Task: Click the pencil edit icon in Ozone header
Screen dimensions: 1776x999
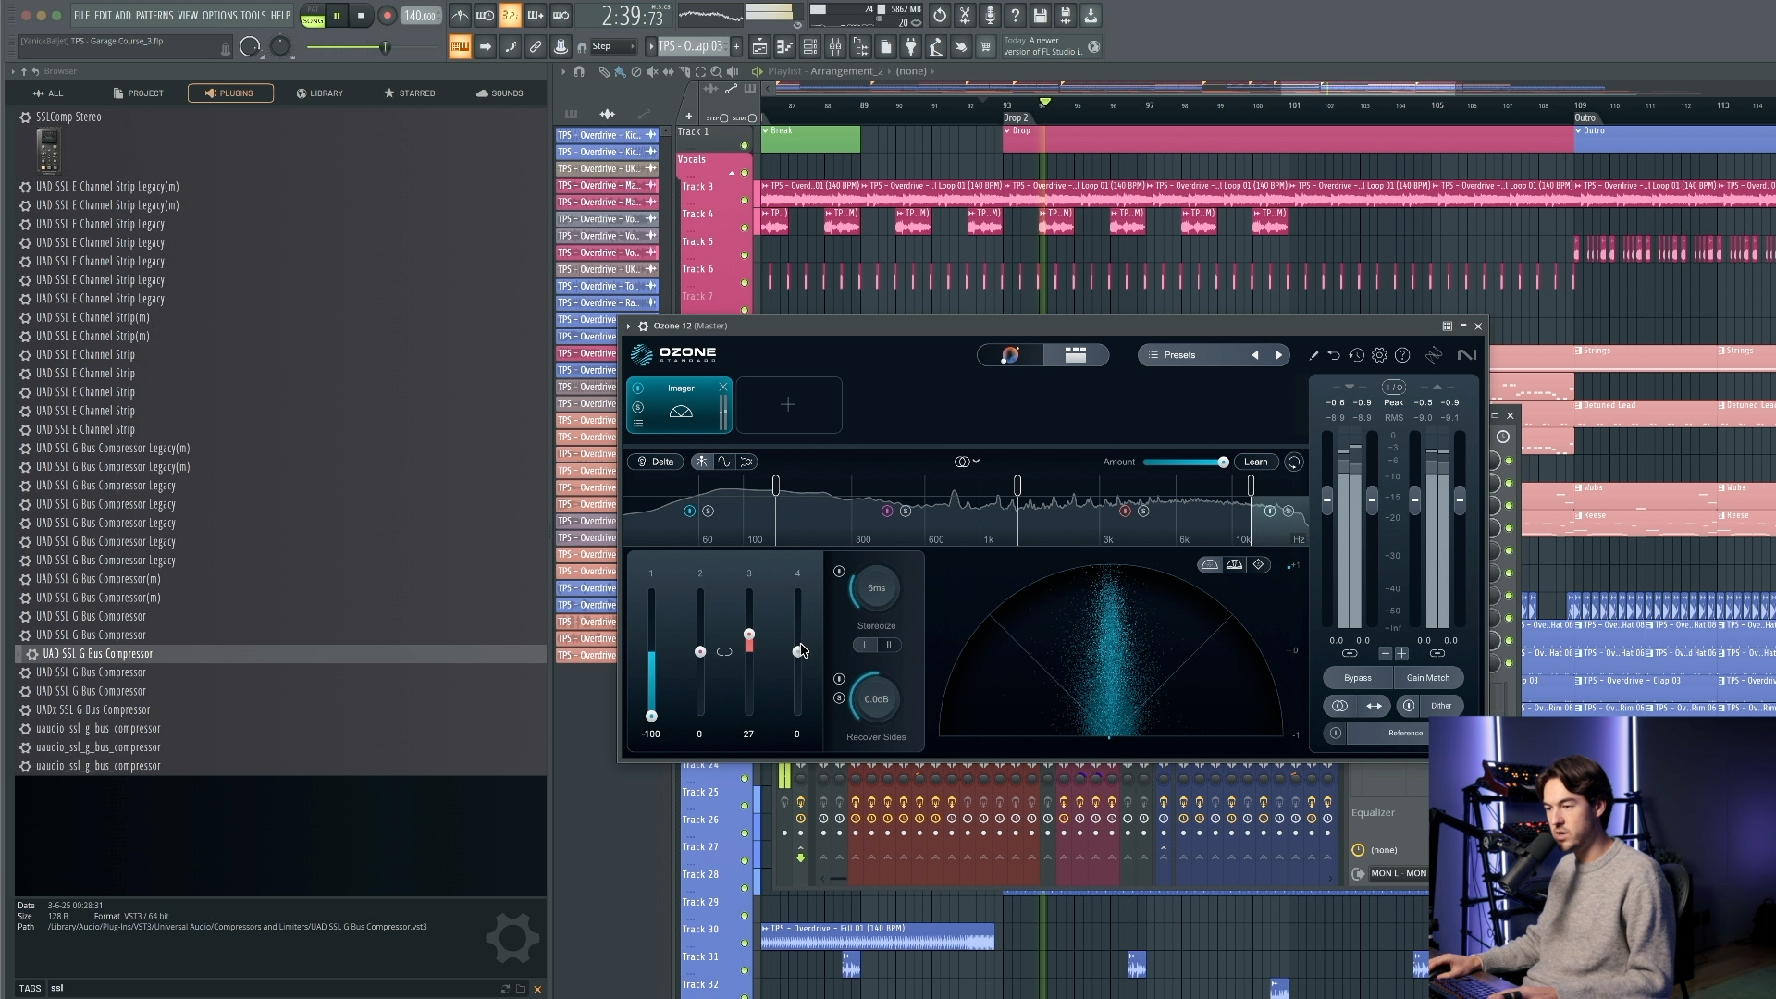Action: [x=1313, y=355]
